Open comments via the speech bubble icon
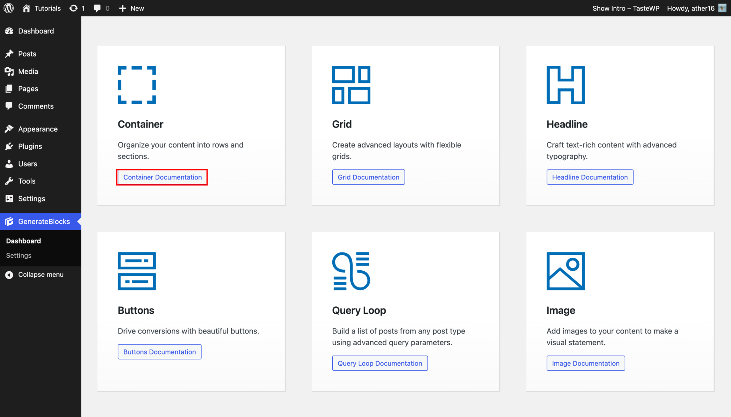731x417 pixels. tap(98, 8)
